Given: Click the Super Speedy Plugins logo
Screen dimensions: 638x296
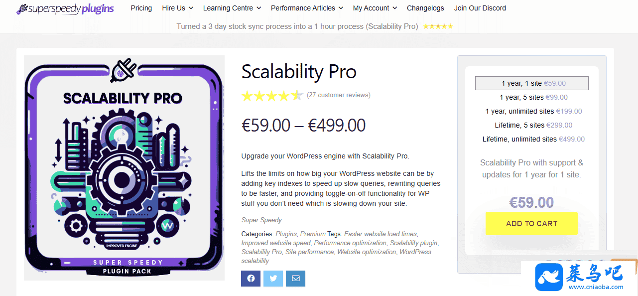Looking at the screenshot, I should coord(65,8).
